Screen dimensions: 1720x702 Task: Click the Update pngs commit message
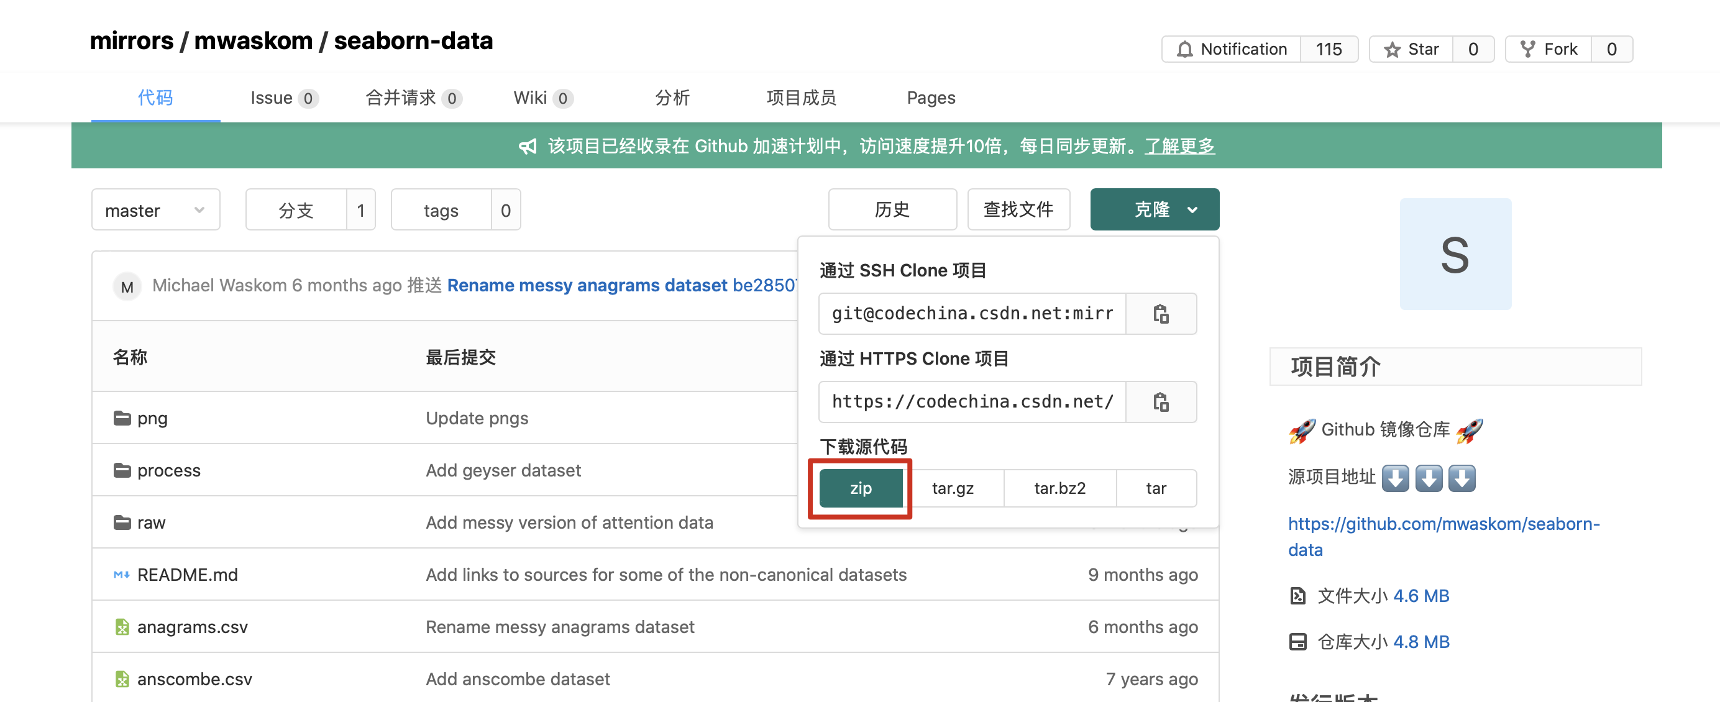477,418
